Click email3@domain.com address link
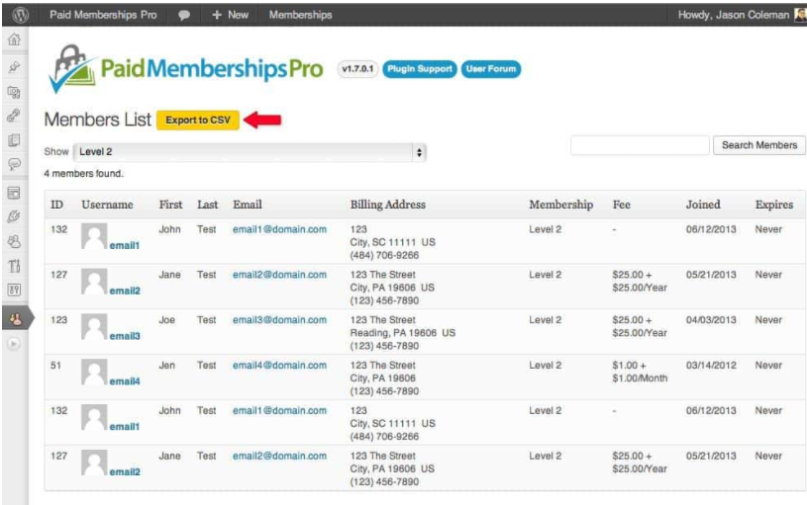 pyautogui.click(x=279, y=320)
